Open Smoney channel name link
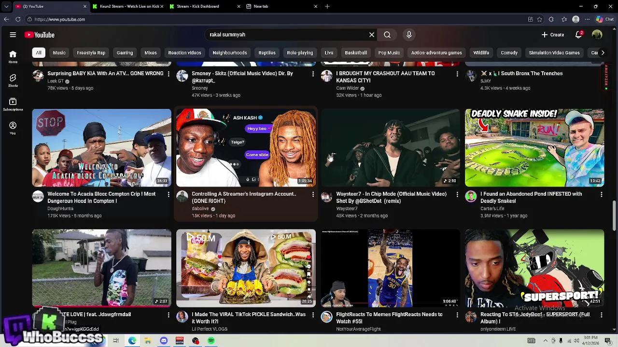The height and width of the screenshot is (347, 618). (200, 88)
